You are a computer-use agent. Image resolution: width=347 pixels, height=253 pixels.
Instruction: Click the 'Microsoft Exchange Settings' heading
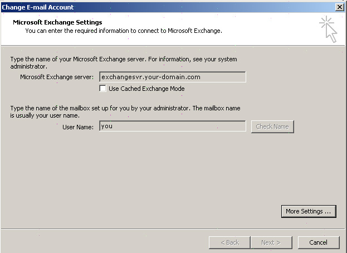click(57, 22)
